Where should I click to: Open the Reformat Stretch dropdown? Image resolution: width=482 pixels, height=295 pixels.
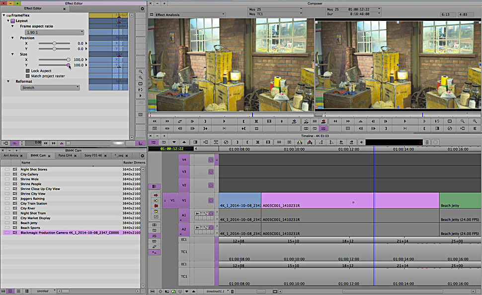point(50,88)
